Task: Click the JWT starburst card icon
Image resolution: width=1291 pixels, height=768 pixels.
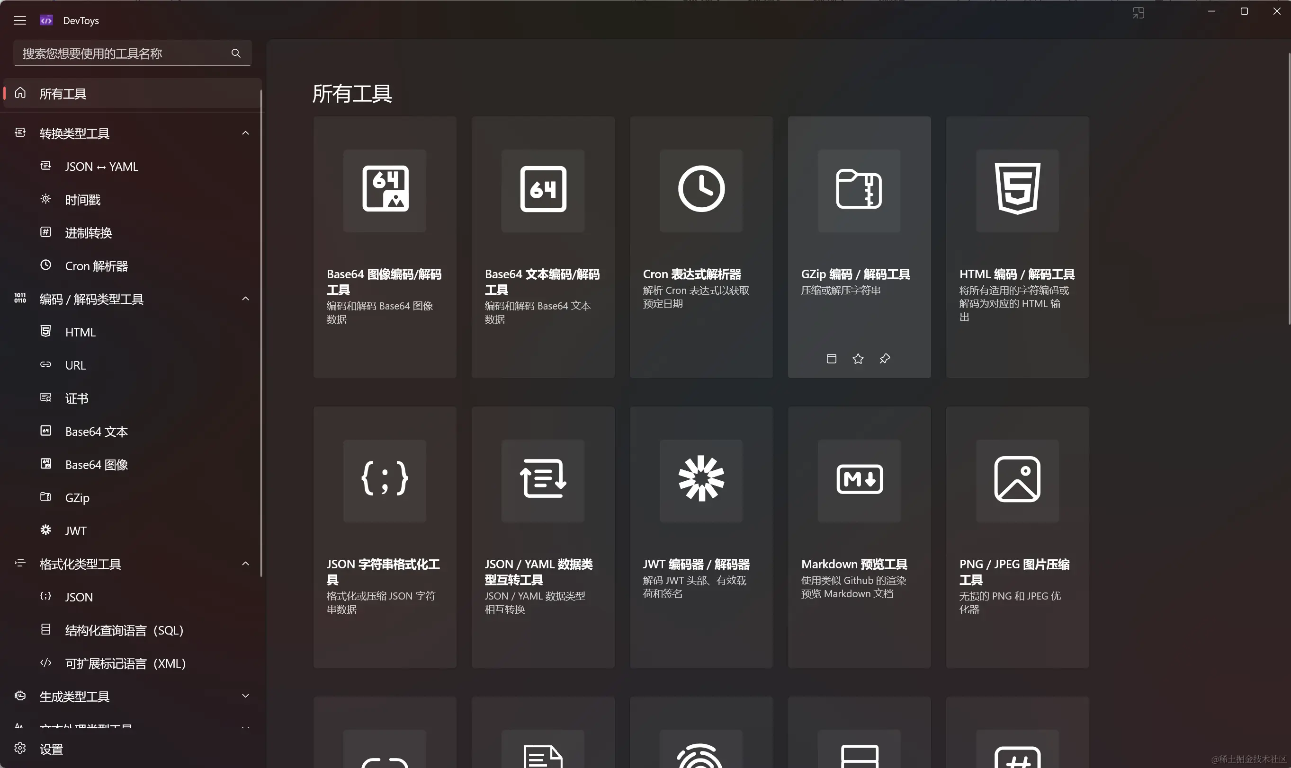Action: coord(701,480)
